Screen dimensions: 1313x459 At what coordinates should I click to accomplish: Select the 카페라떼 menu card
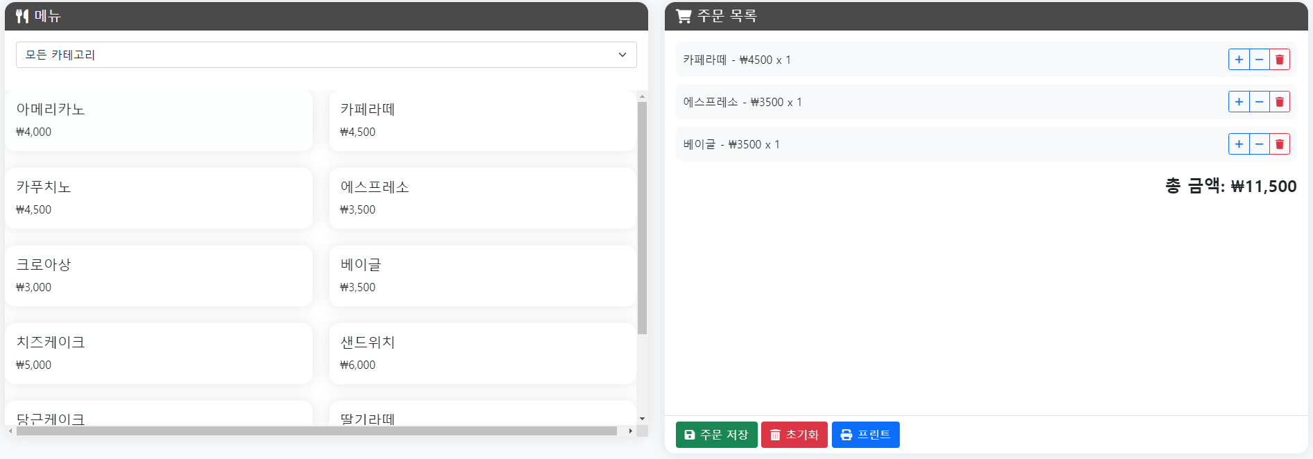point(482,121)
